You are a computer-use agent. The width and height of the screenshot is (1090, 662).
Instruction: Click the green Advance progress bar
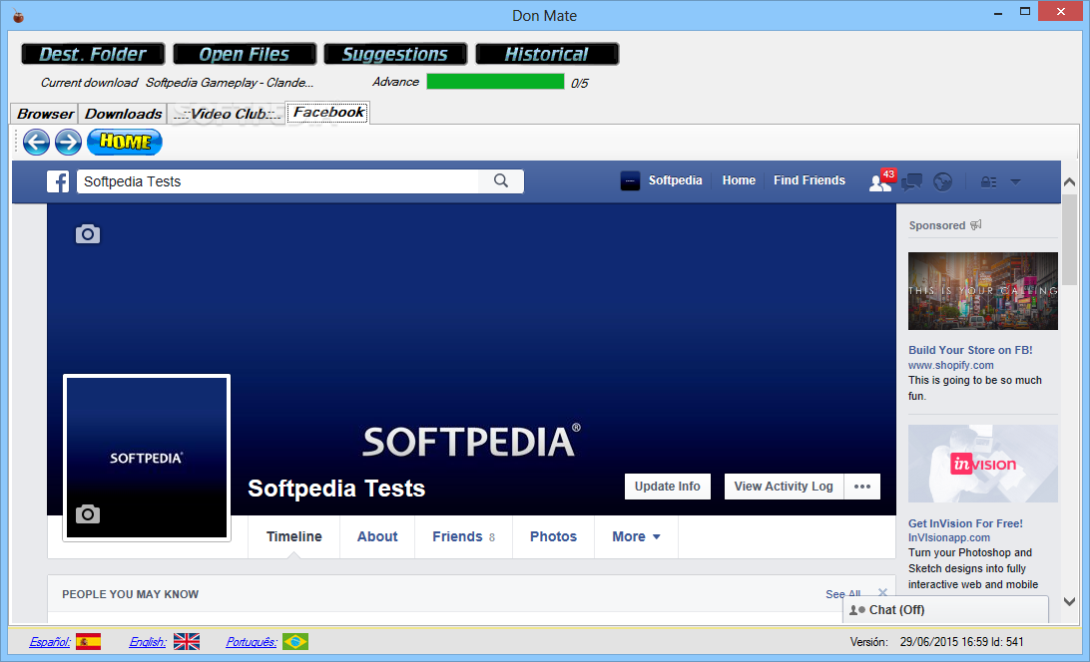tap(496, 82)
